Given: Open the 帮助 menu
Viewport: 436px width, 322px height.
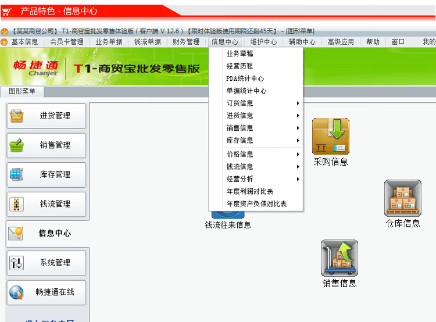Looking at the screenshot, I should click(373, 42).
